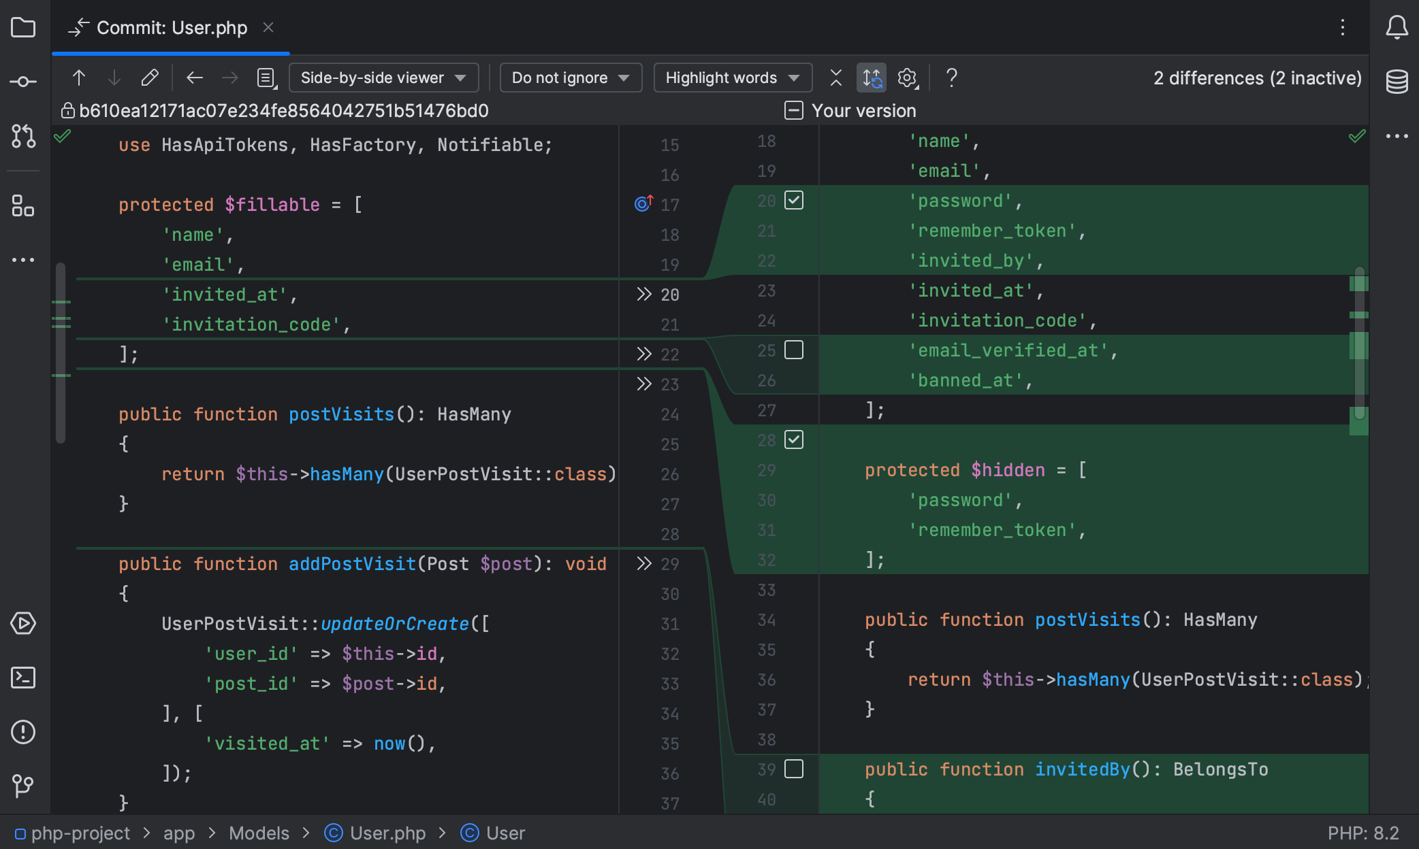
Task: Click the collapse unchanged fragments icon
Action: click(836, 78)
